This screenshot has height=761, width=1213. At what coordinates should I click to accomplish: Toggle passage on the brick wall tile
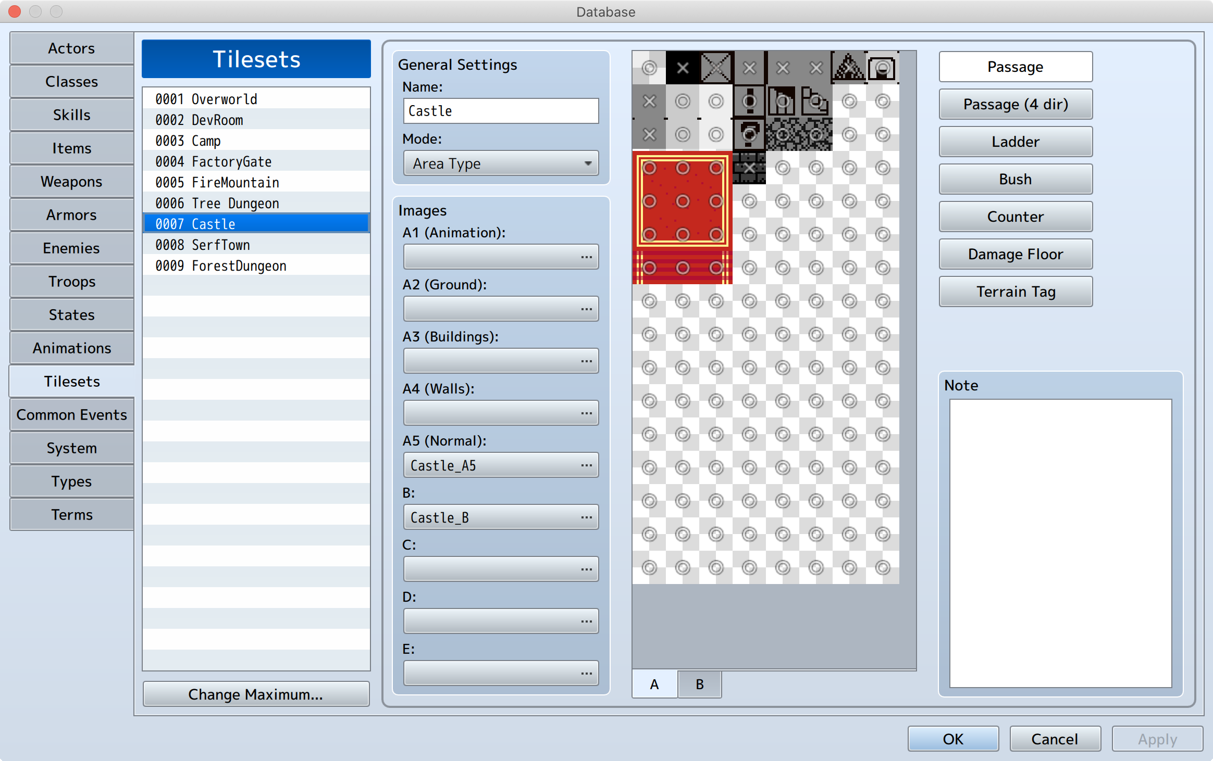click(x=749, y=168)
